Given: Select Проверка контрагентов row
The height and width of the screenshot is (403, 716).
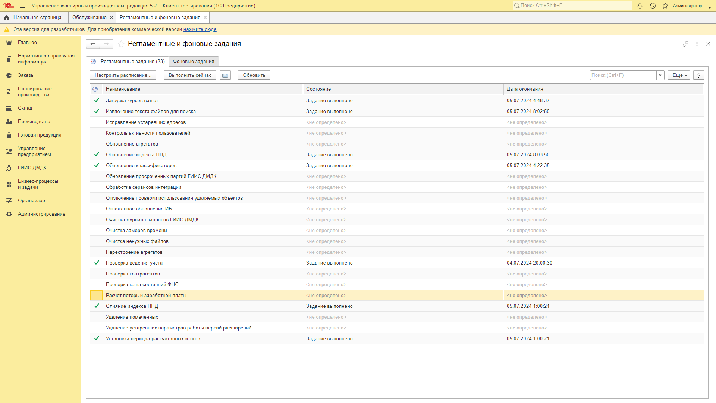Looking at the screenshot, I should (397, 274).
